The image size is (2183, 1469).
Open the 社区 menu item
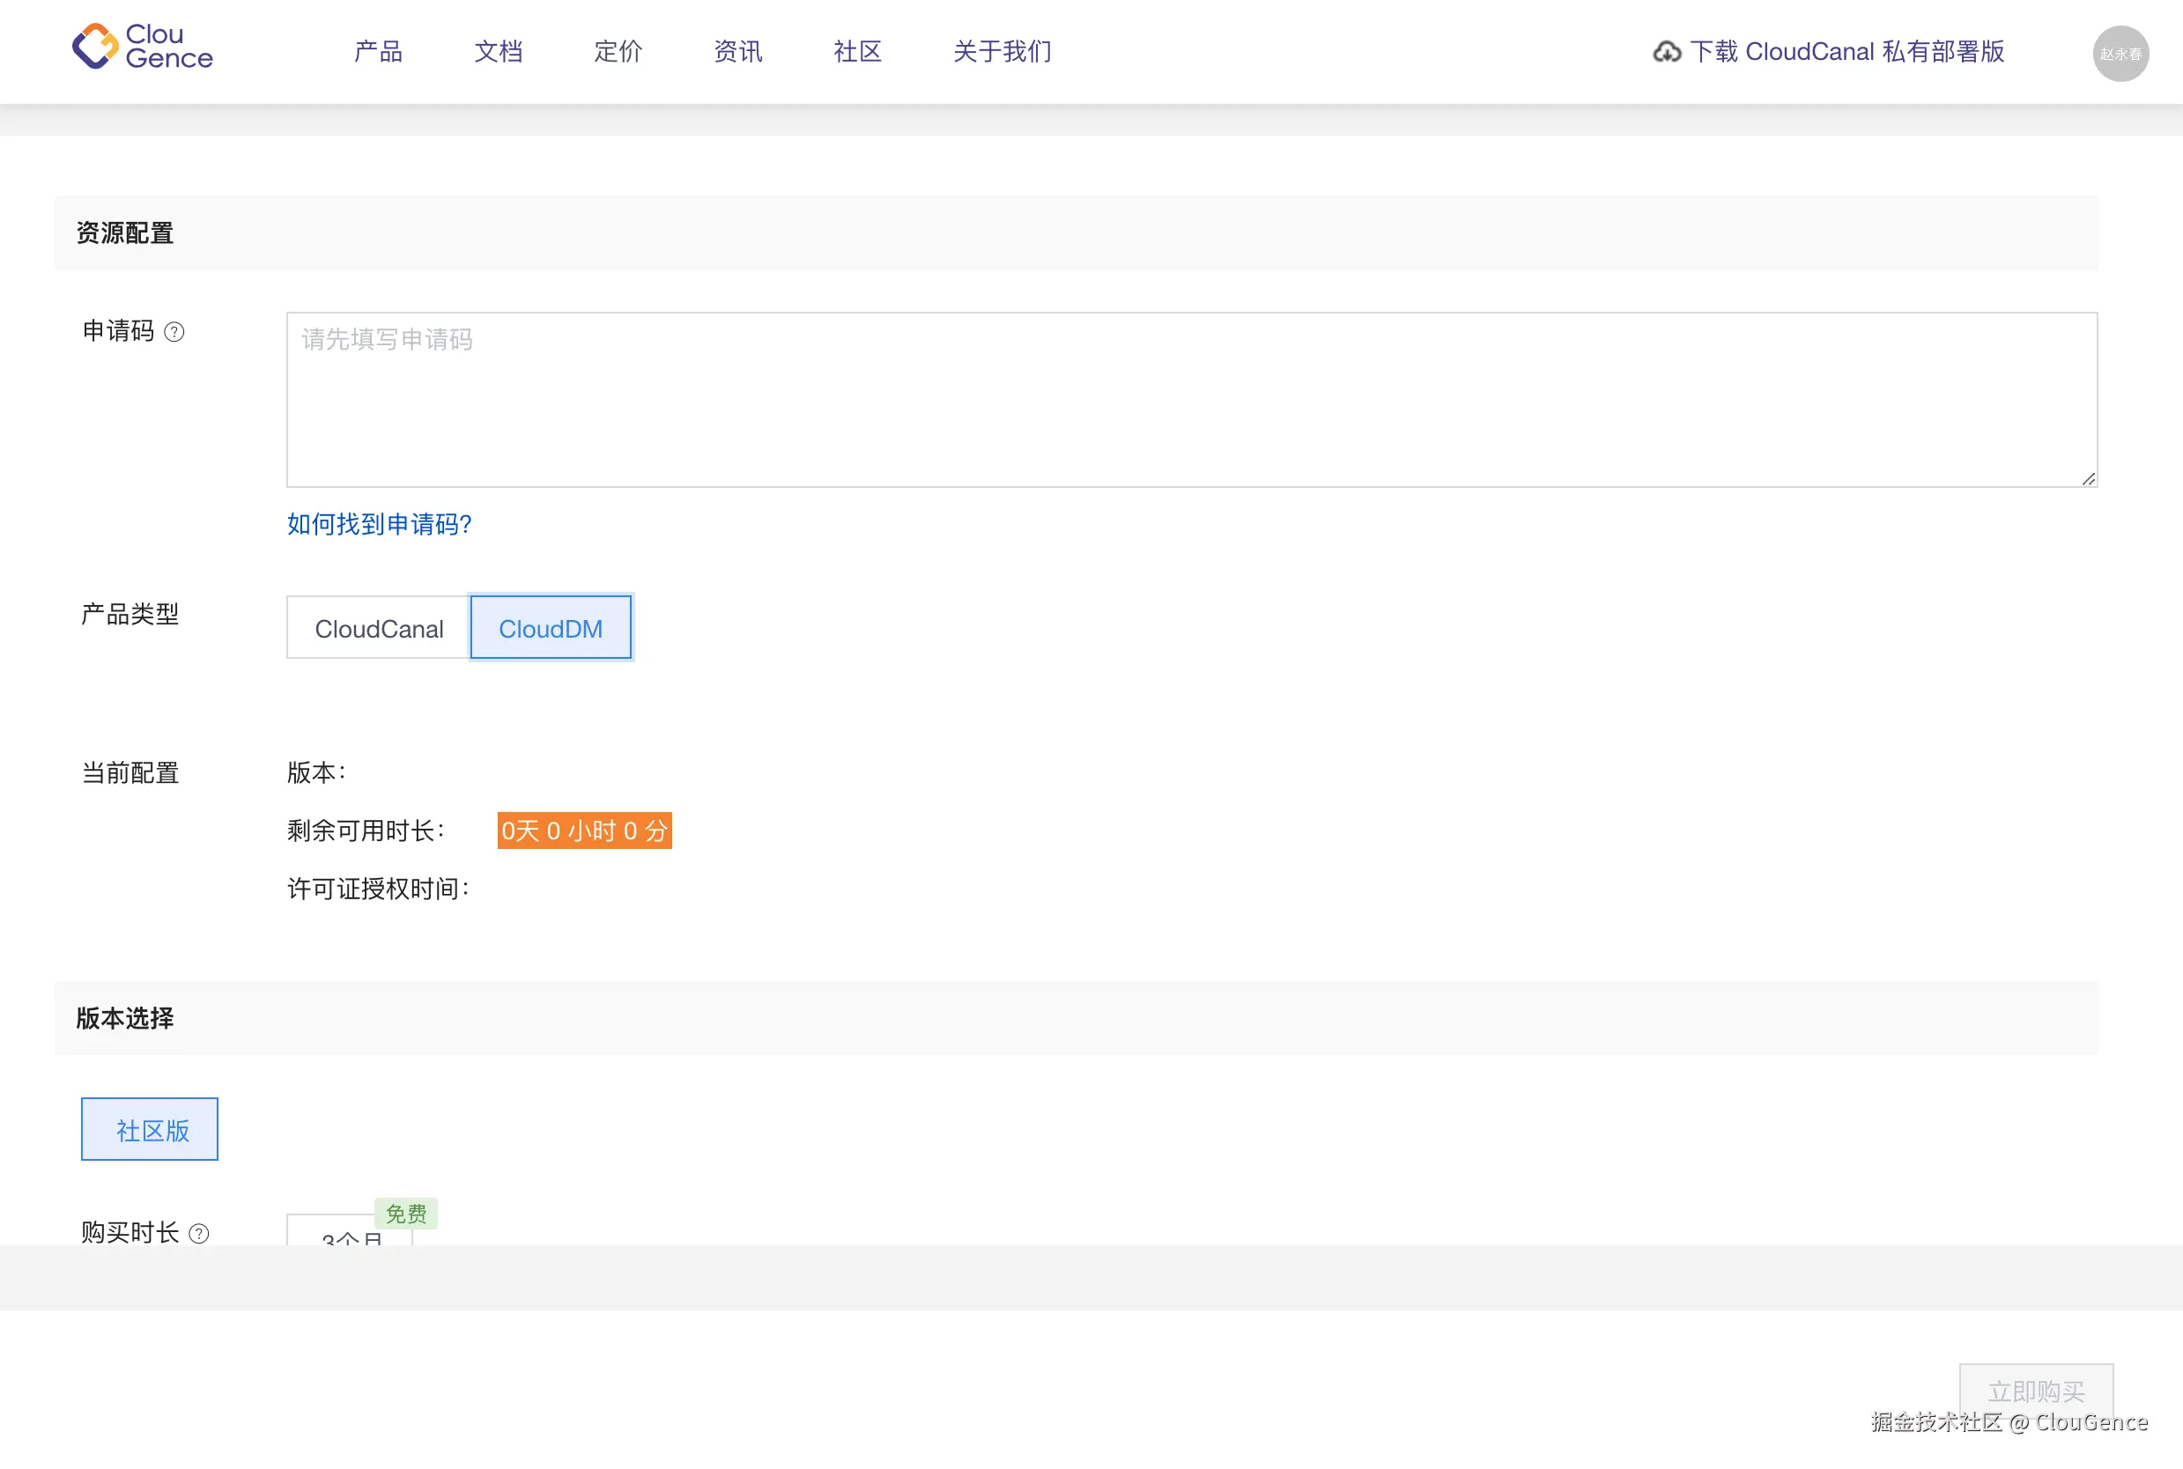(x=858, y=52)
